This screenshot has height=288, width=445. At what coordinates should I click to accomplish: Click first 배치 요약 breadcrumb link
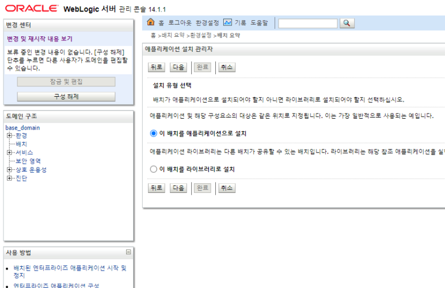pos(173,36)
